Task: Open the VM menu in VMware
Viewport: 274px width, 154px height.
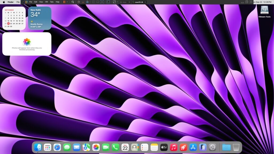Action: coord(47,2)
